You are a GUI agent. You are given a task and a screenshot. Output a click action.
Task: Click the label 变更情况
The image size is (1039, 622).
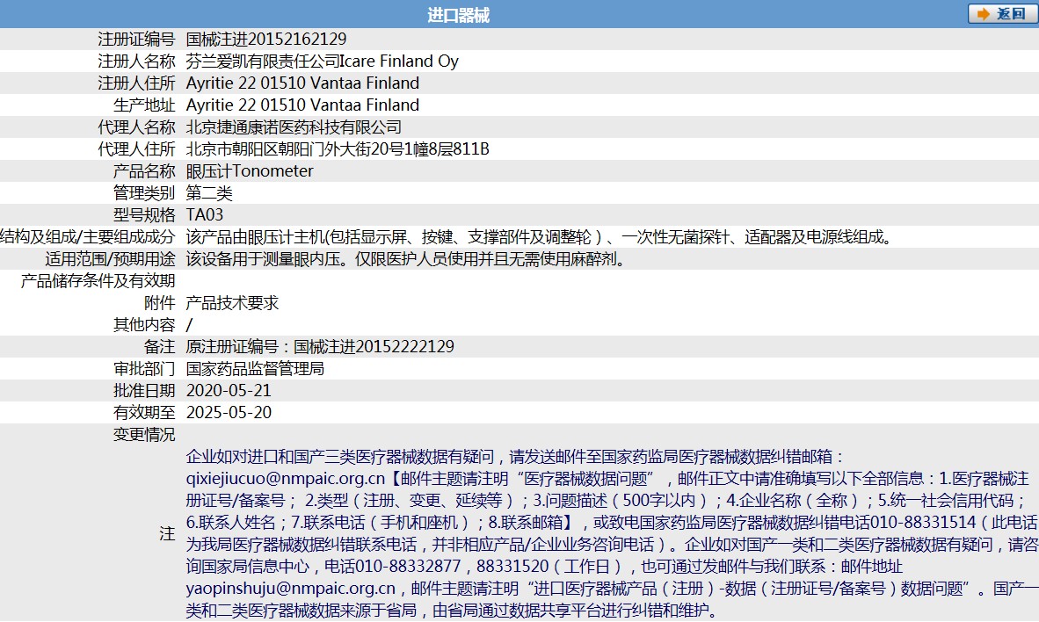tap(144, 435)
